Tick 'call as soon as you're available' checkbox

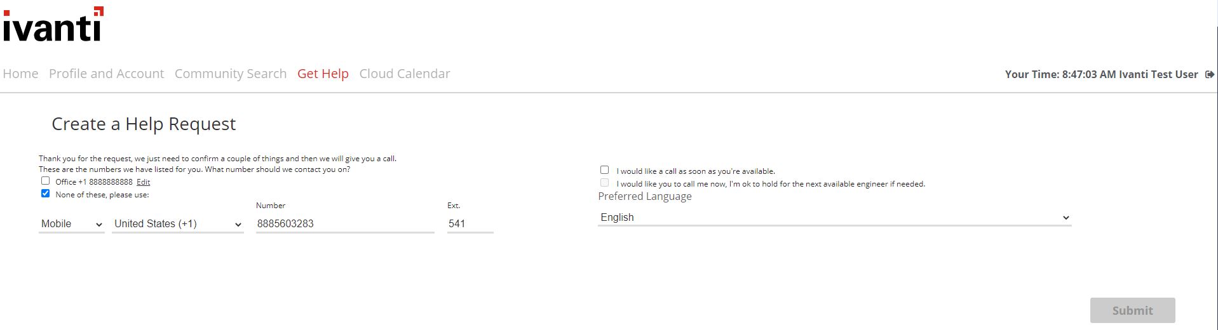pos(605,170)
